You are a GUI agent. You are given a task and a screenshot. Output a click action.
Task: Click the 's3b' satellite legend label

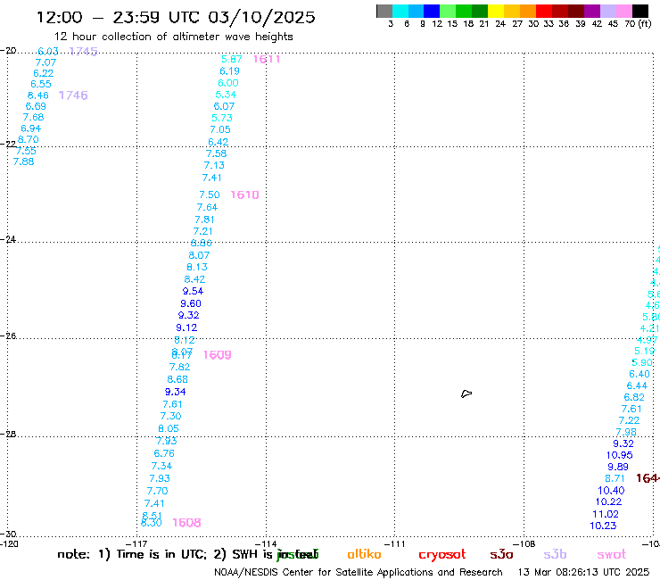555,554
